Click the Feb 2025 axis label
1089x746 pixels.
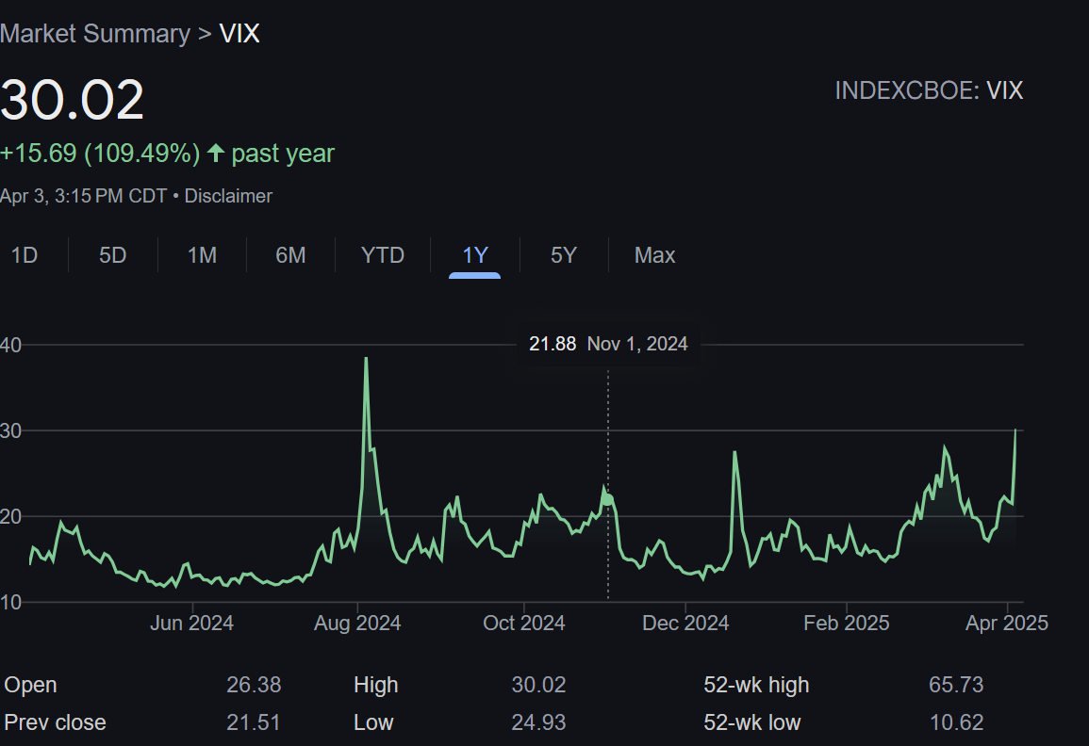(846, 624)
